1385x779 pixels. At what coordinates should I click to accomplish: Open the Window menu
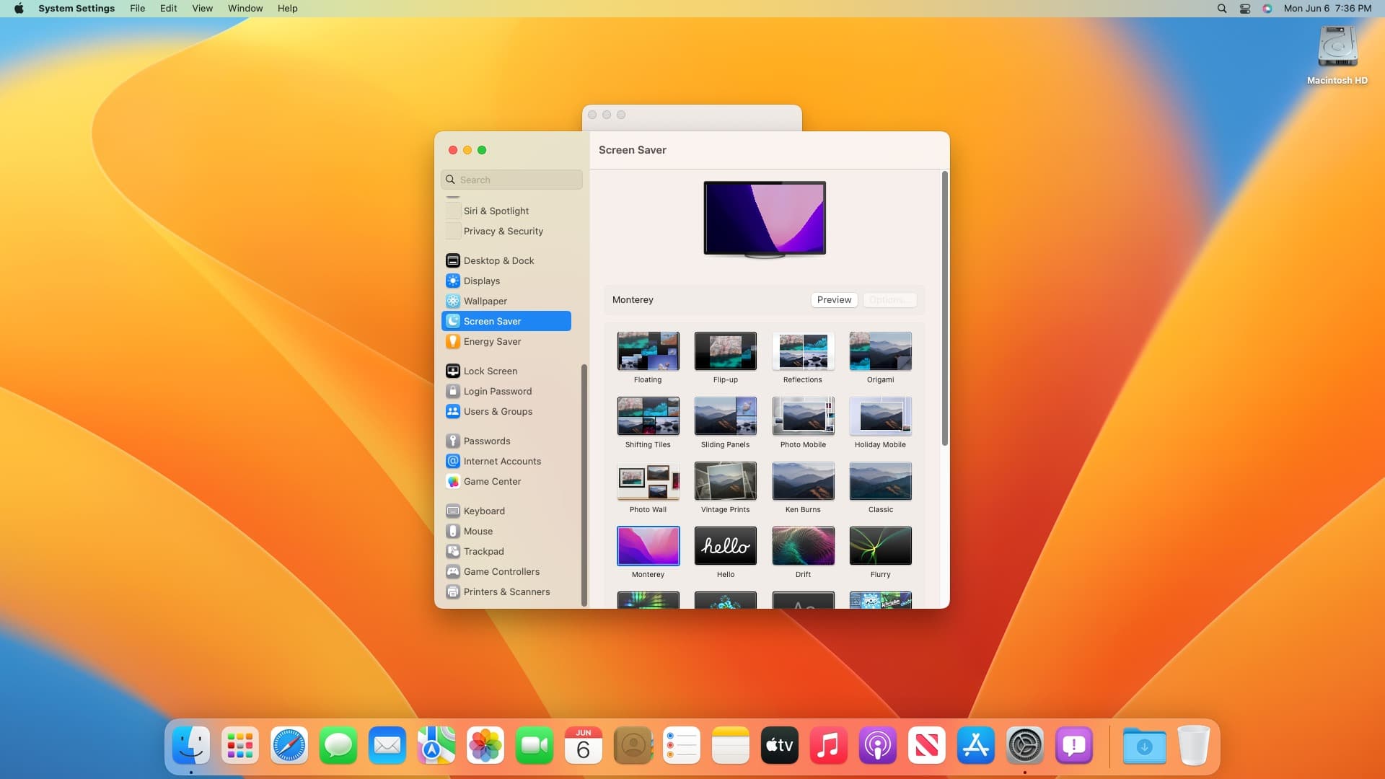(x=245, y=8)
